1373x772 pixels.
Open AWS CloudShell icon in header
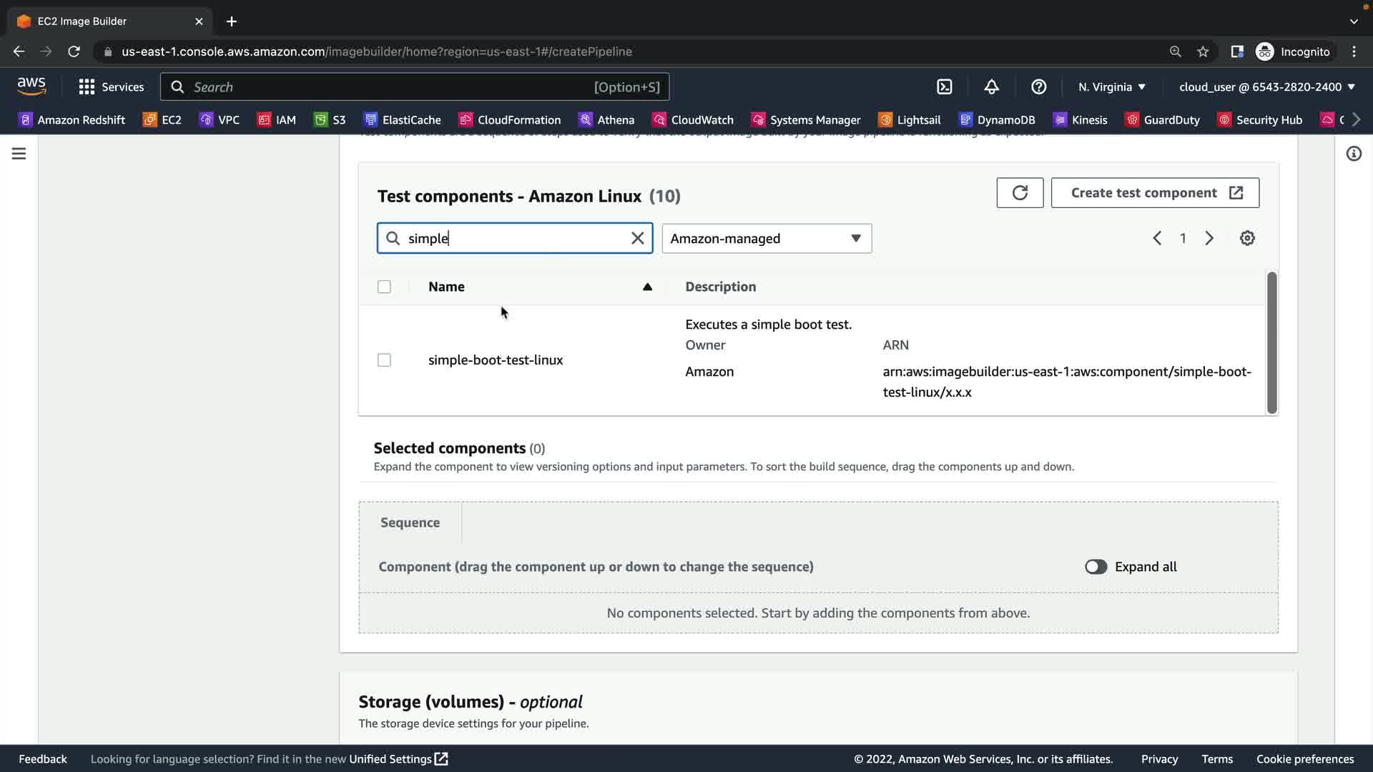tap(944, 86)
